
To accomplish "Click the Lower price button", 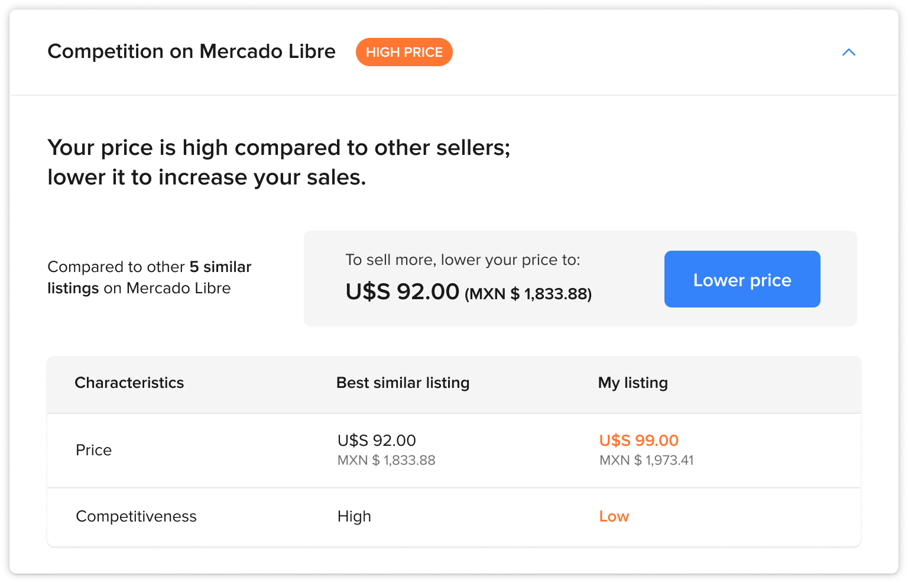I will coord(742,279).
